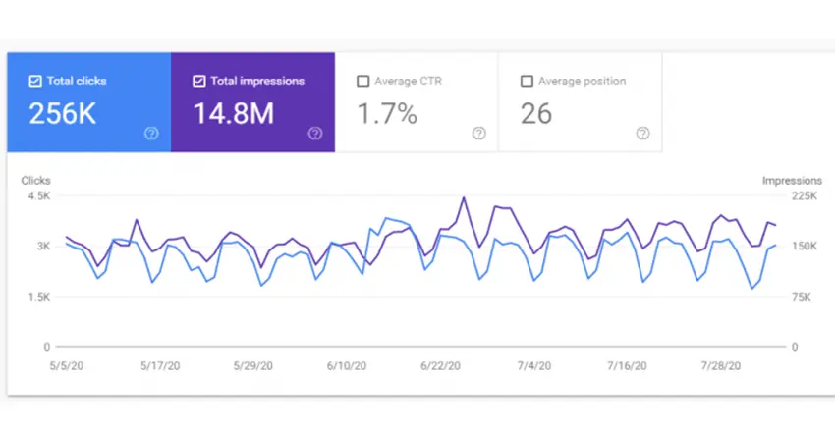Select the 256K total clicks value
The image size is (835, 442).
[62, 113]
